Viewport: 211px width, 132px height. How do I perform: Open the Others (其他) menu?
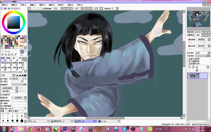tap(80, 5)
